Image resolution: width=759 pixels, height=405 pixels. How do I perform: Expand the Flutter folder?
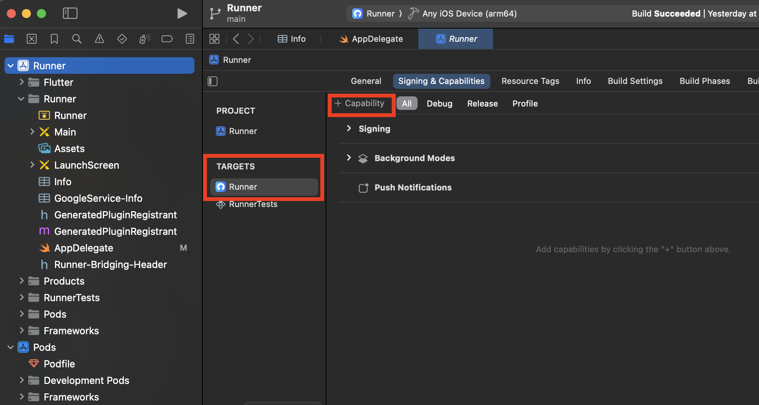click(21, 82)
